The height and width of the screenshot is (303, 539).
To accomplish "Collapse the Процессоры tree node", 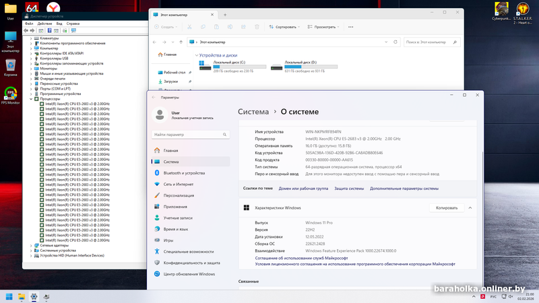I will (x=32, y=99).
